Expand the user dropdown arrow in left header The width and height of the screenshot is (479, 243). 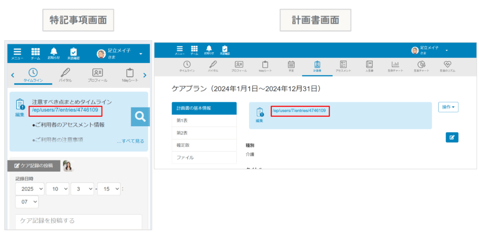[141, 54]
